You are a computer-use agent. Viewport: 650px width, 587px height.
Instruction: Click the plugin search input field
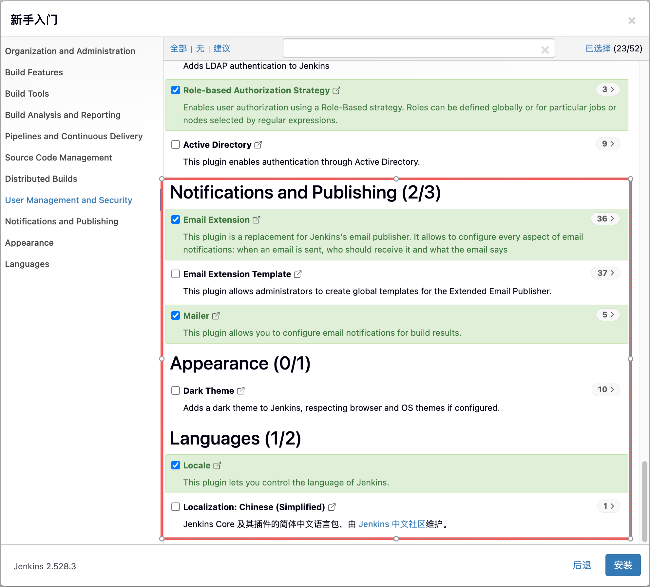410,48
